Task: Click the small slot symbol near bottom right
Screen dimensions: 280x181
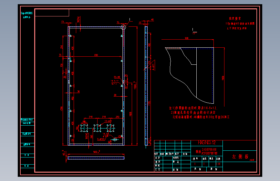Action: click(x=115, y=140)
